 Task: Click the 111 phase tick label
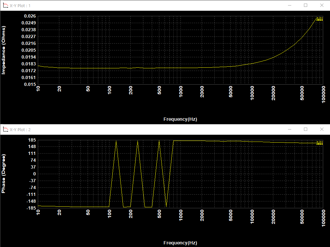[x=32, y=154]
